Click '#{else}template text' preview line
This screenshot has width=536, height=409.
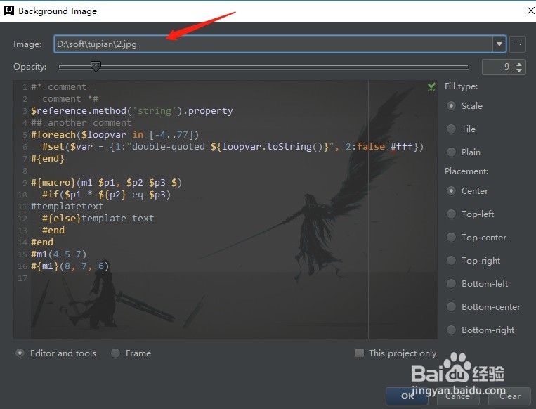pyautogui.click(x=98, y=218)
